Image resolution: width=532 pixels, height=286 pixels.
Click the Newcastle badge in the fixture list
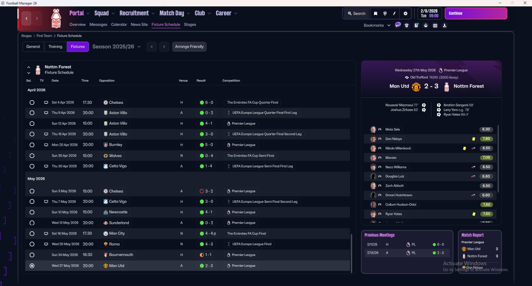tap(106, 212)
